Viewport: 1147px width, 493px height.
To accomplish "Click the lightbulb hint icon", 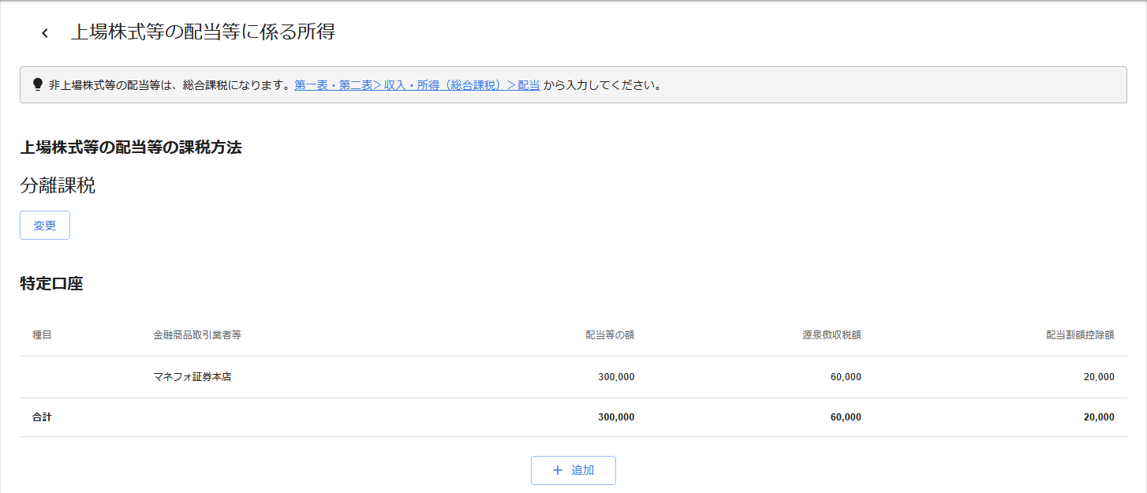I will 37,84.
